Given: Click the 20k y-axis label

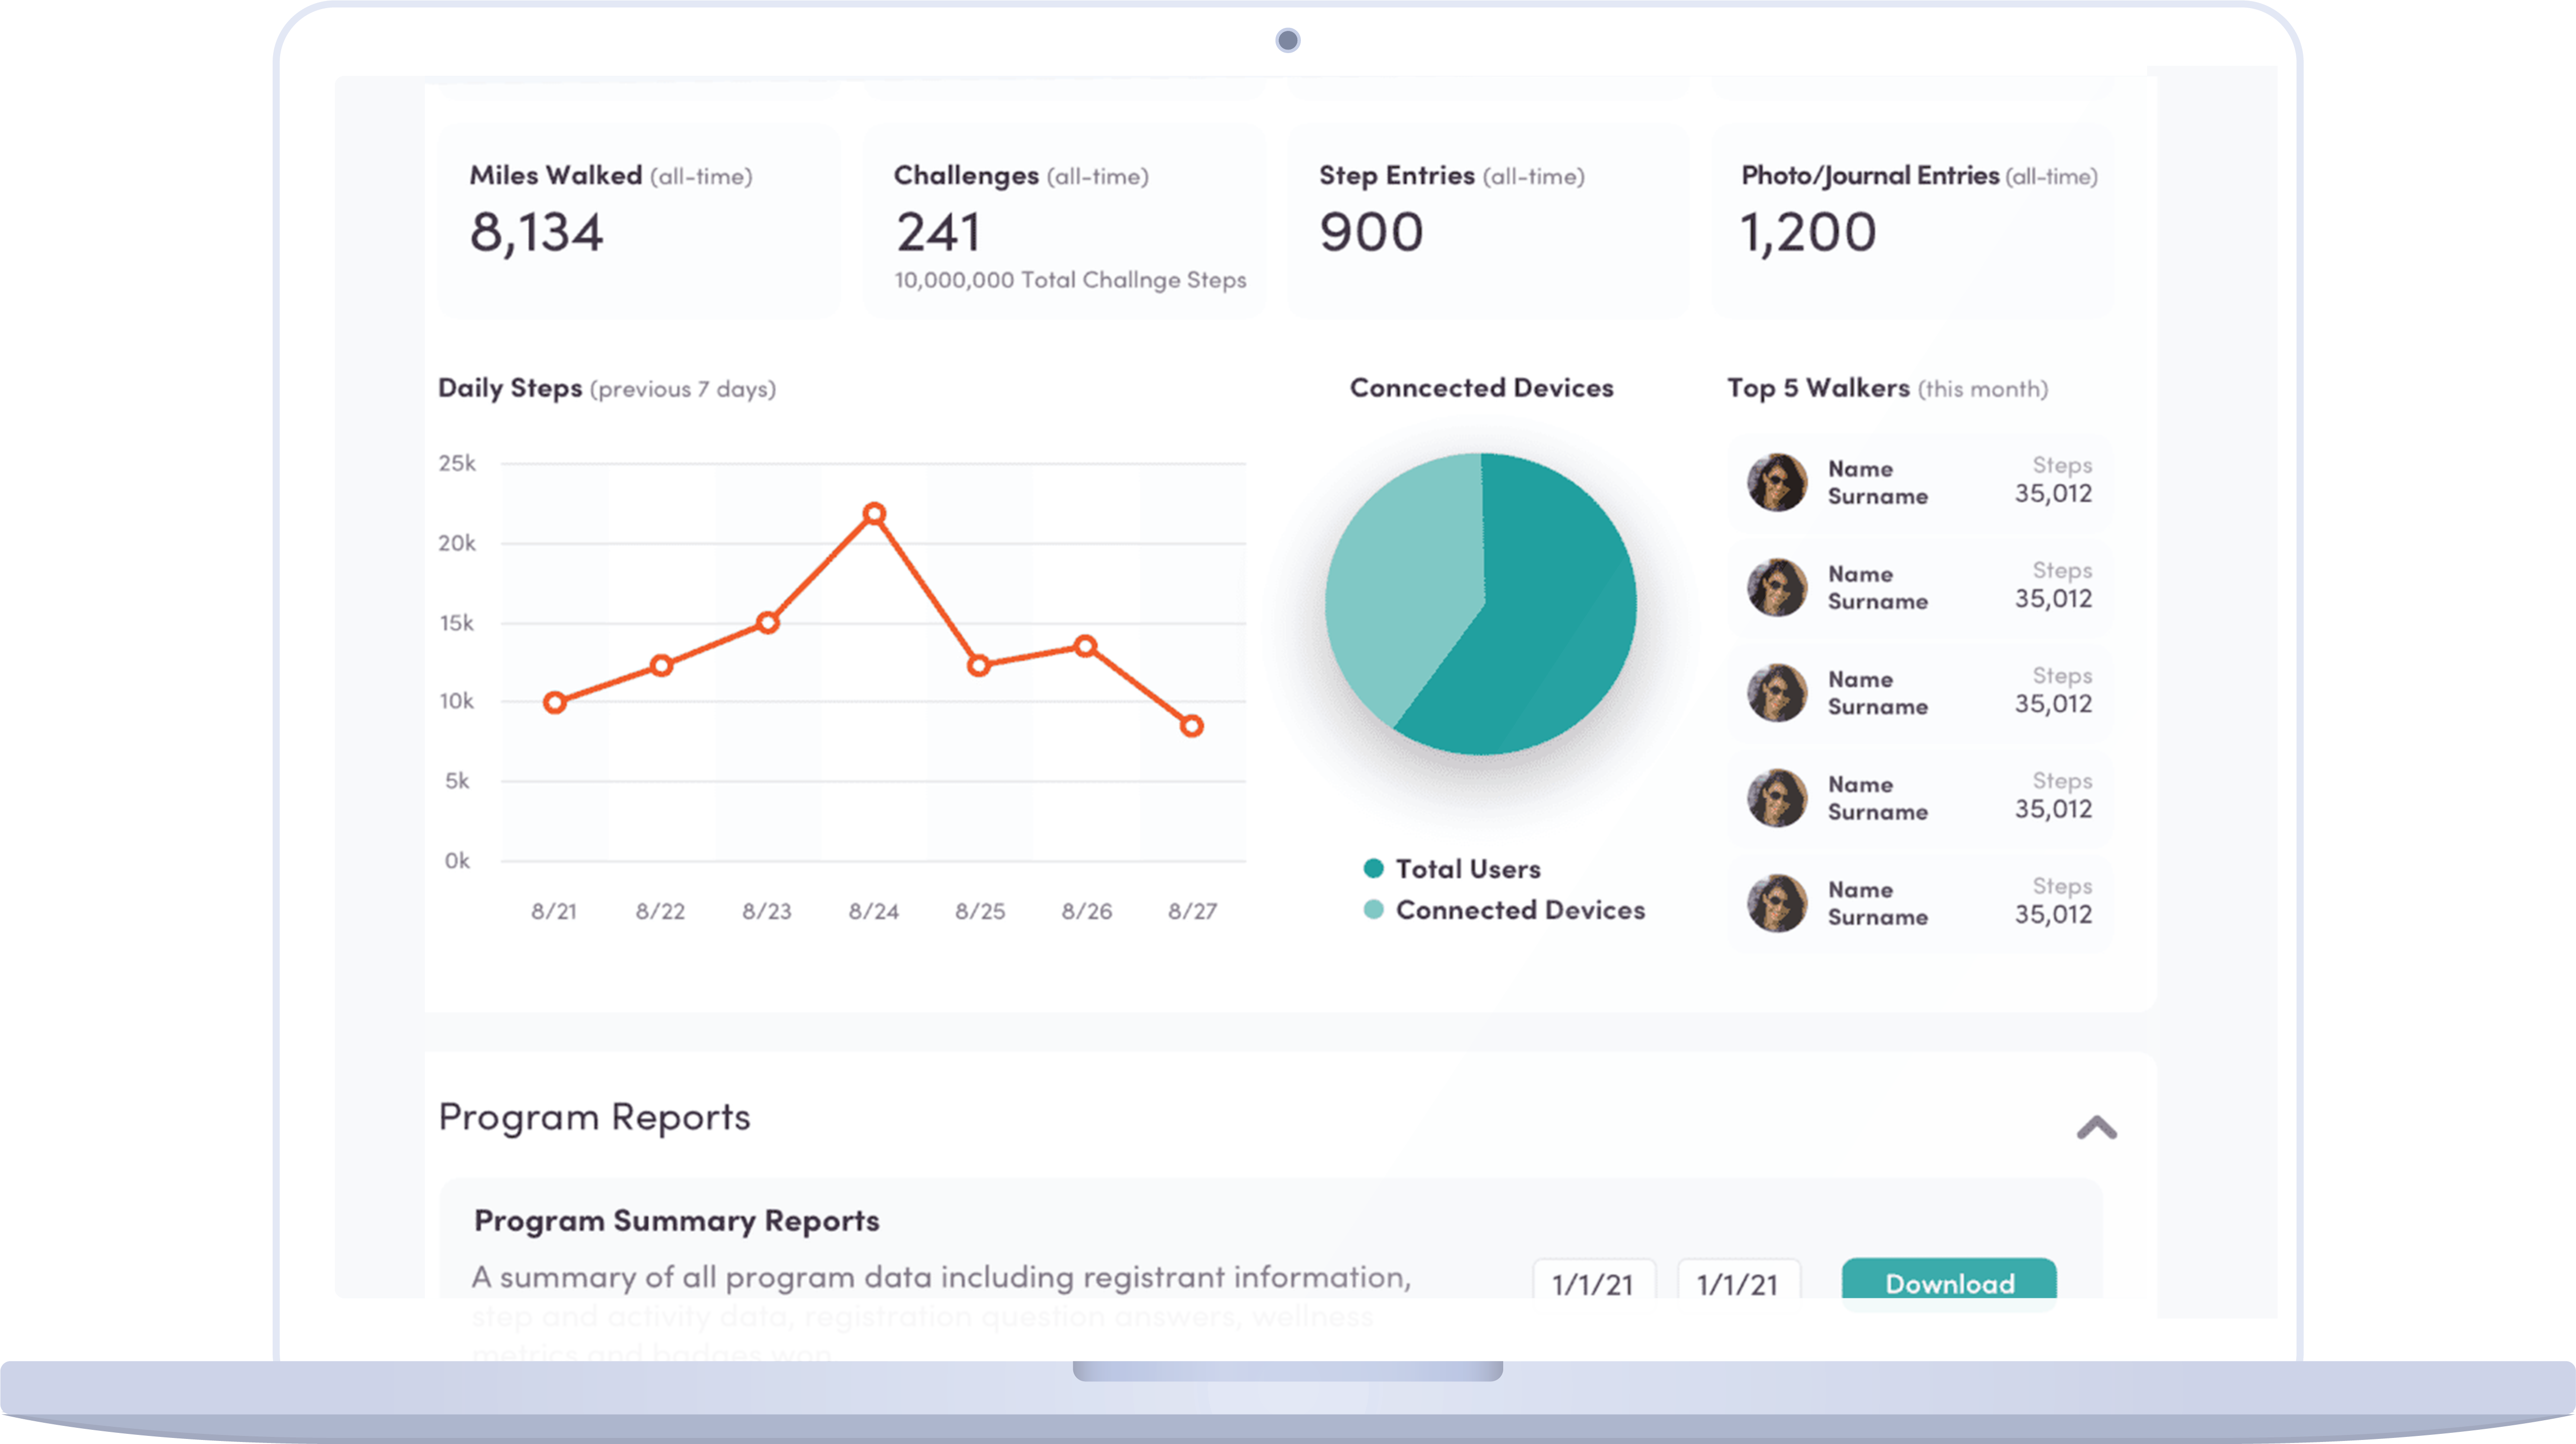Looking at the screenshot, I should [x=457, y=543].
